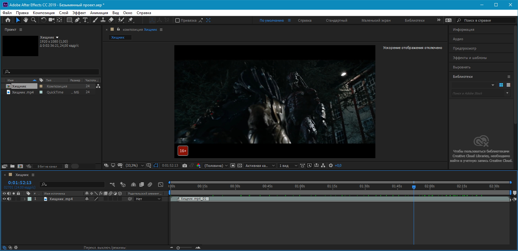Select the Puppet Pin tool
This screenshot has height=251, width=518.
131,20
